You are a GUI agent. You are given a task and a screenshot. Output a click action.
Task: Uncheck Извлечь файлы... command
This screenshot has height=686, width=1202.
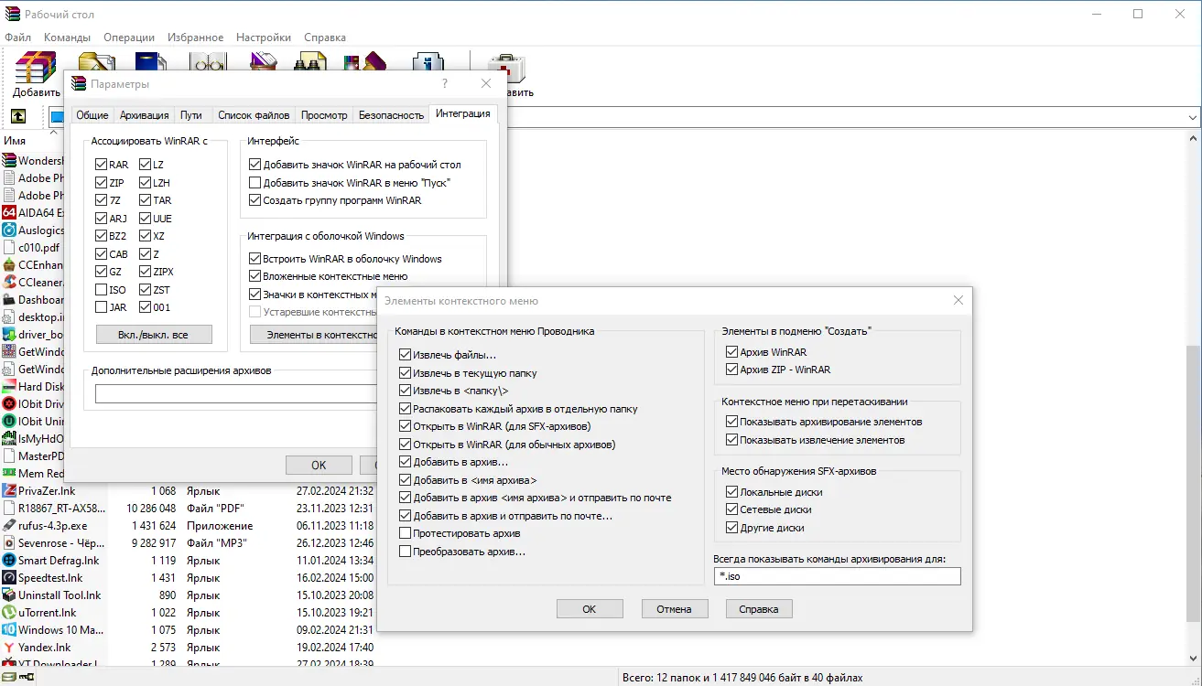405,355
